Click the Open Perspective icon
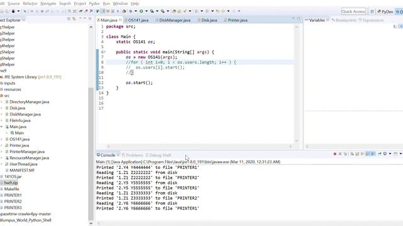The height and width of the screenshot is (226, 403). point(372,11)
